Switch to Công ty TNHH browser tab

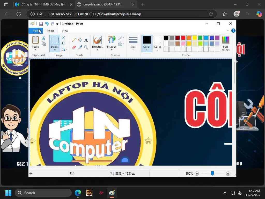pos(44,4)
